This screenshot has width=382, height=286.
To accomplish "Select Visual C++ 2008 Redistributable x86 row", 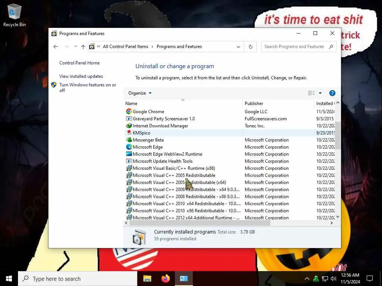I will [230, 196].
